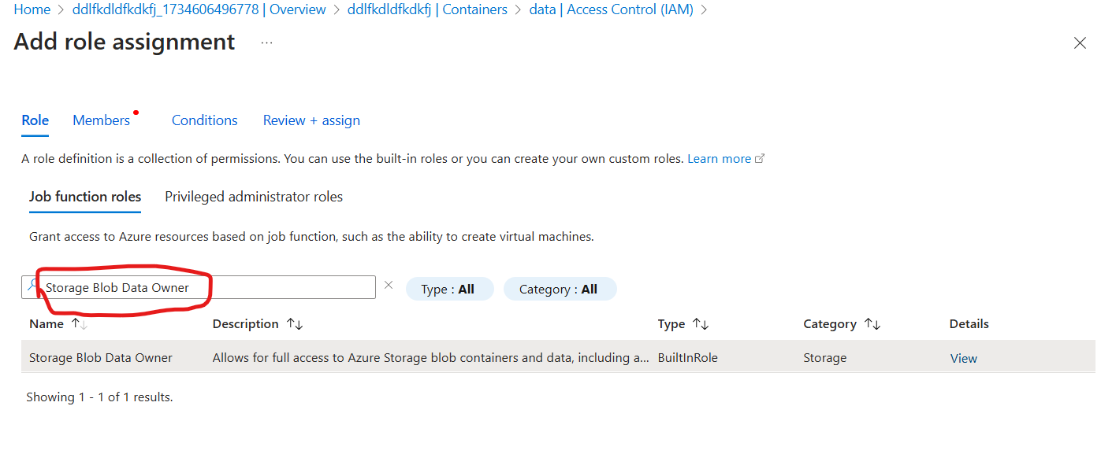Open the Type : All filter

[x=448, y=289]
